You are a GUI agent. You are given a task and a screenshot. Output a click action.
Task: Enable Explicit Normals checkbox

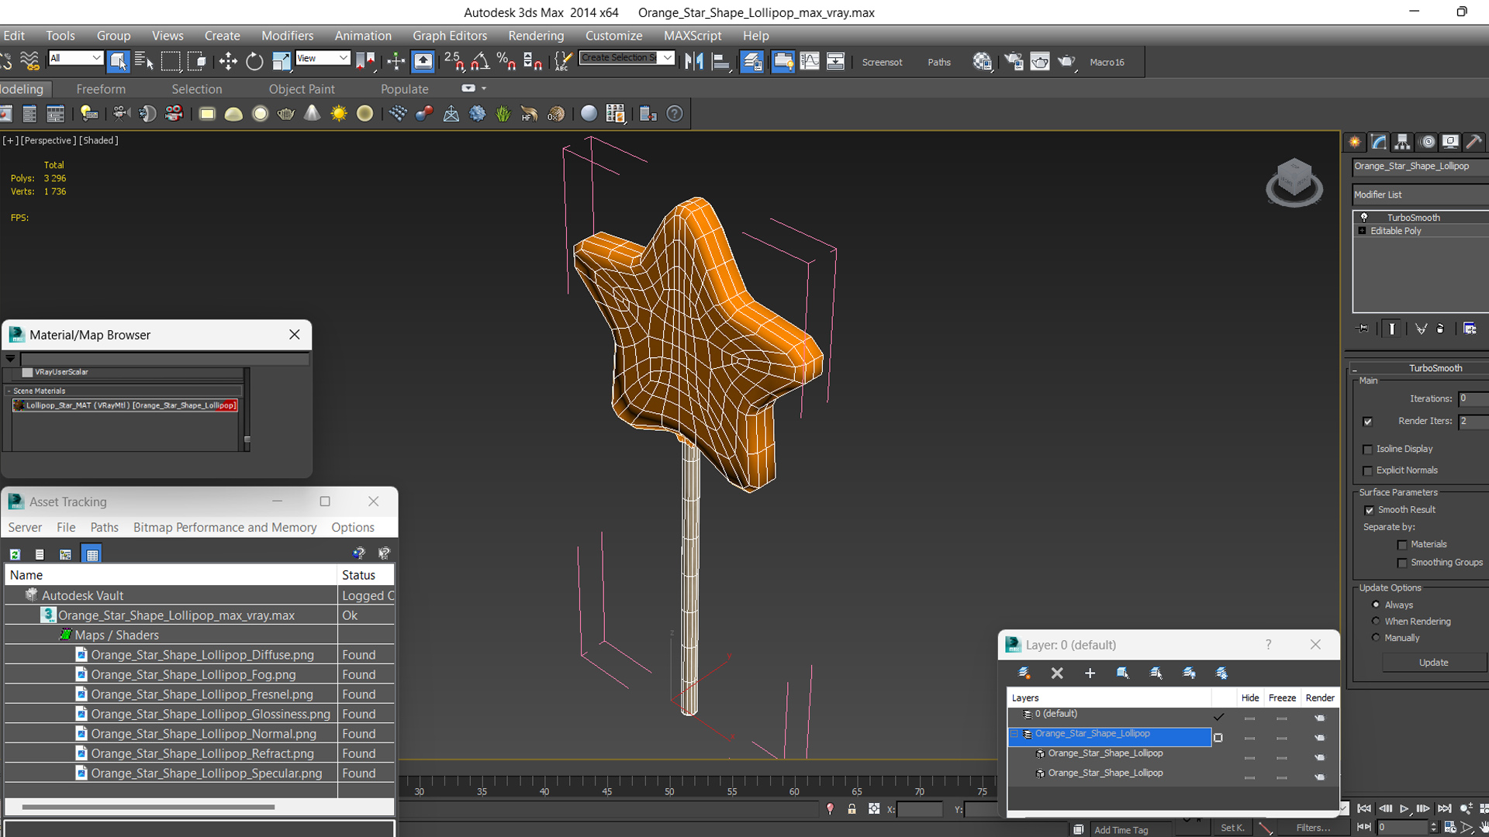pyautogui.click(x=1367, y=471)
